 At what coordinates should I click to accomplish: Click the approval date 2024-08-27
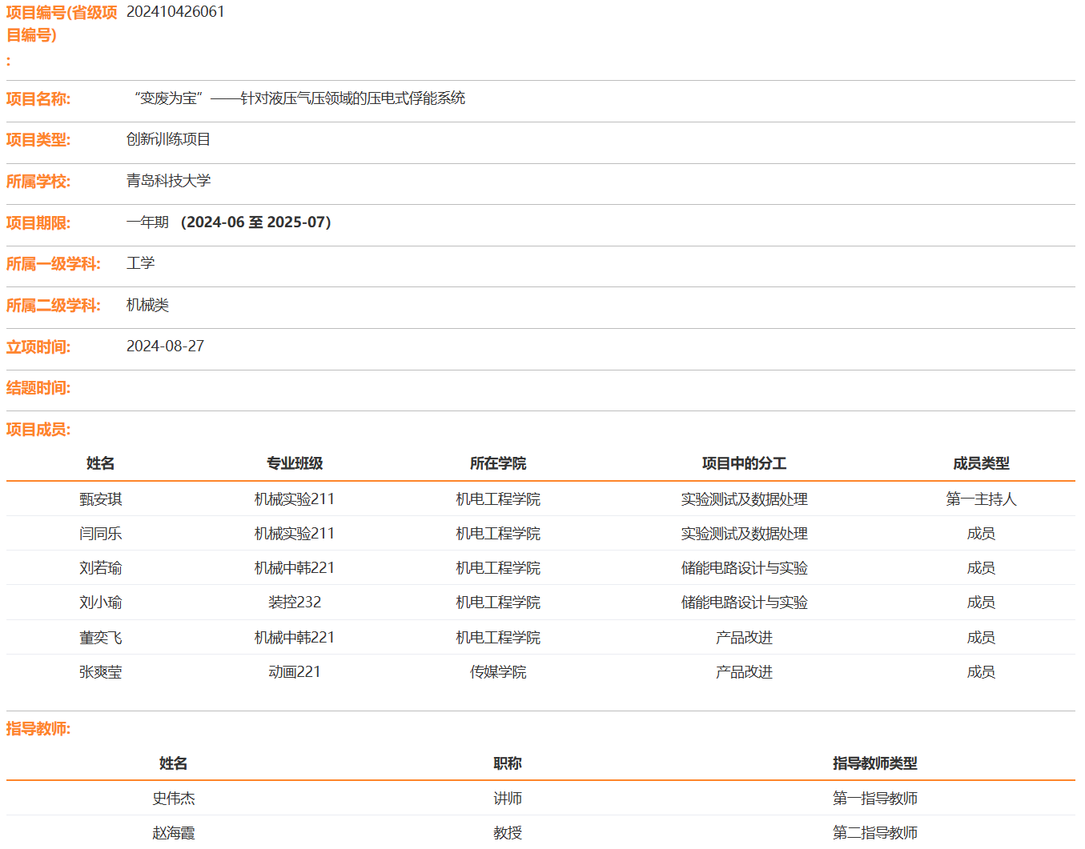165,346
